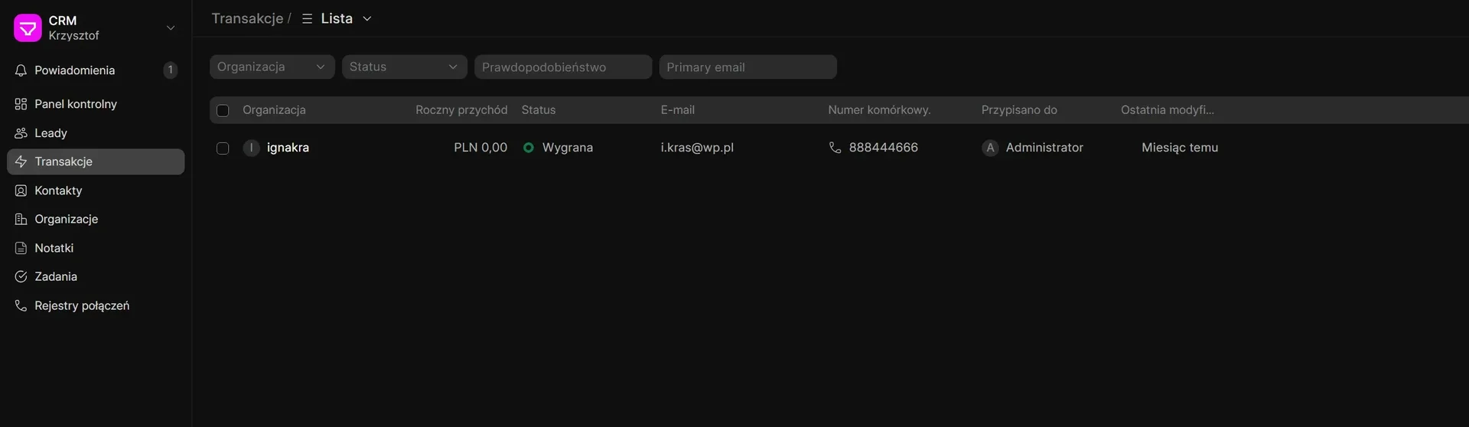Click the E-mail column header
Screen dimensions: 1469x427
coord(678,110)
